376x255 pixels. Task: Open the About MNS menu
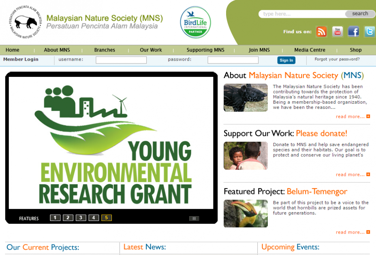pyautogui.click(x=57, y=50)
